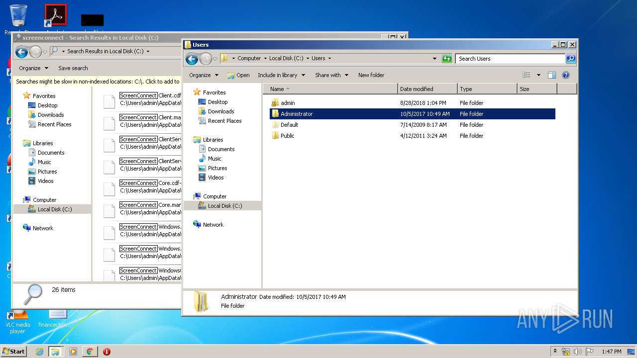The height and width of the screenshot is (358, 637).
Task: Open Recycle Bin on the desktop
Action: [x=18, y=19]
